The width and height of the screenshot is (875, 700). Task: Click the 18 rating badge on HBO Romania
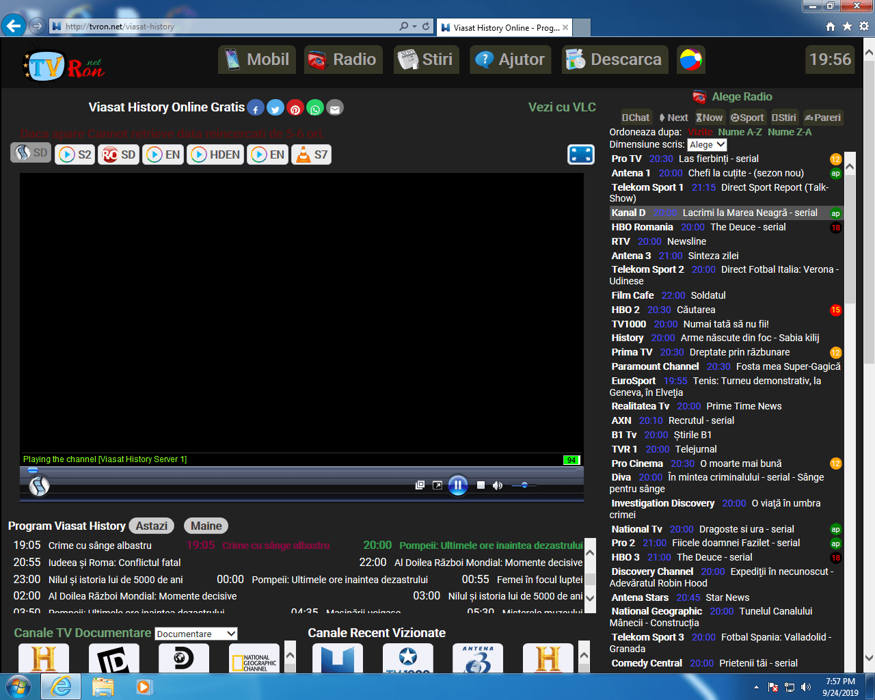point(835,228)
